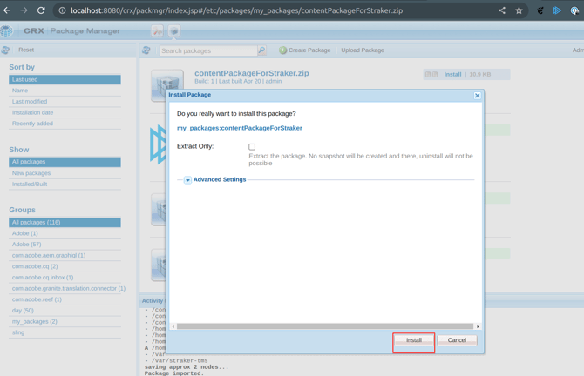Bookmark this page with the star icon
The image size is (584, 376).
point(519,10)
